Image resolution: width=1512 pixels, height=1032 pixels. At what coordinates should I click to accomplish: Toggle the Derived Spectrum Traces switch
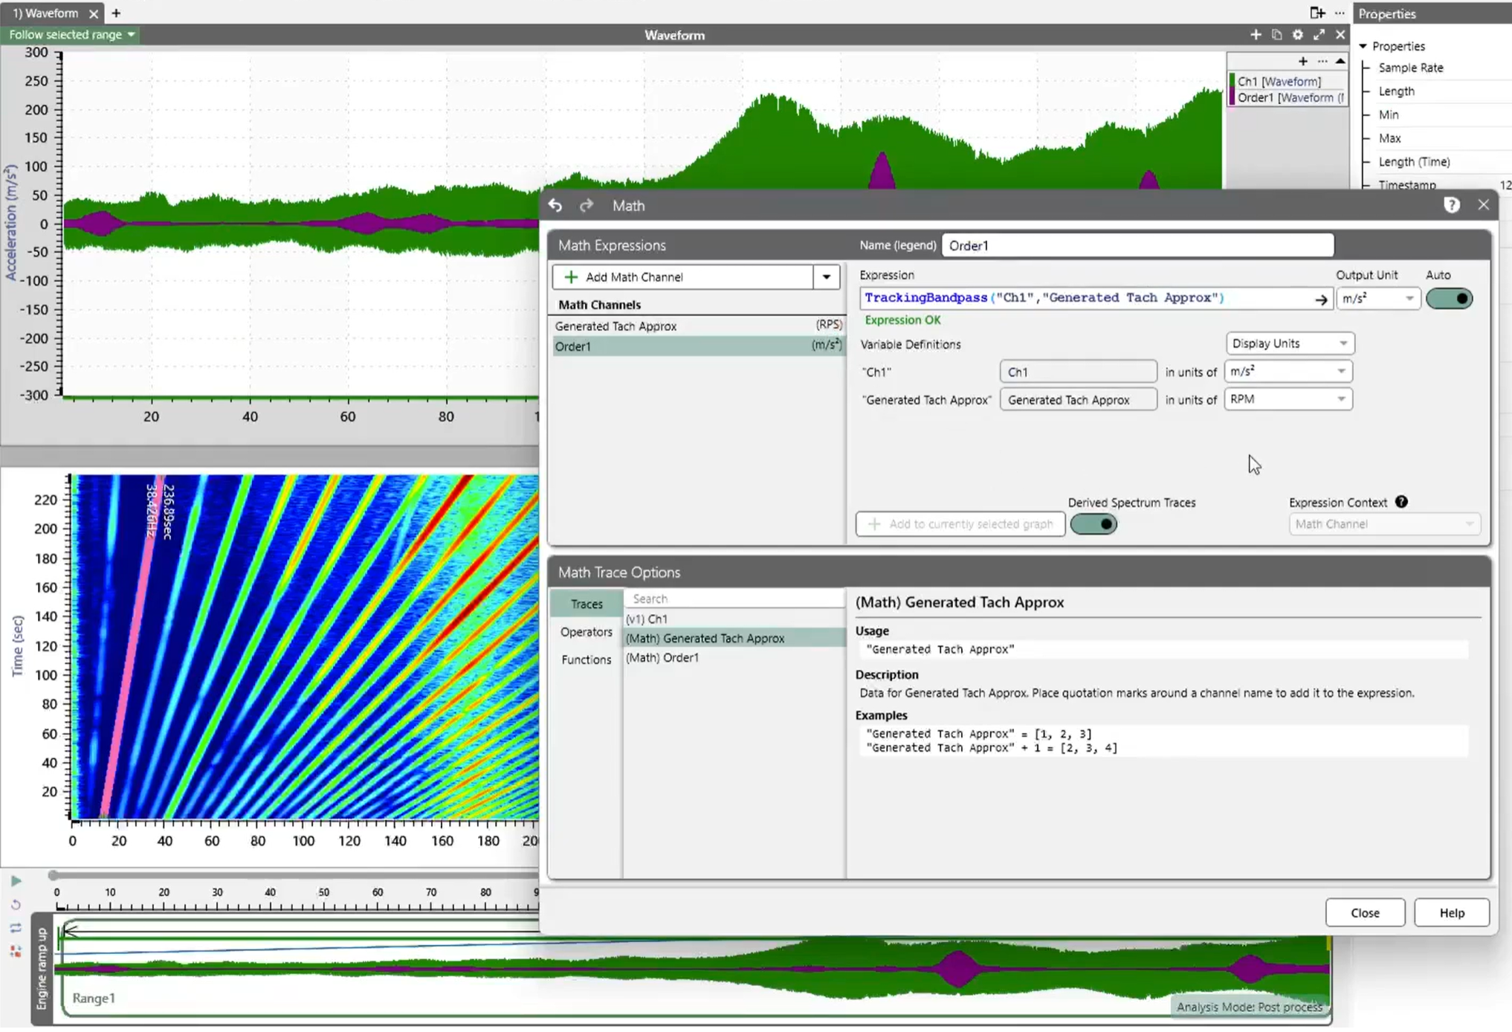pos(1093,524)
